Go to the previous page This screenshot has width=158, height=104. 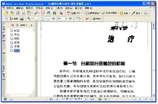57,99
